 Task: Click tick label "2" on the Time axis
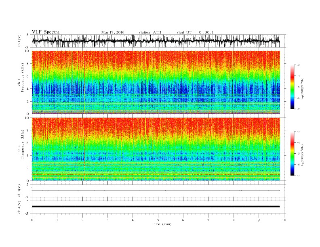pos(82,220)
